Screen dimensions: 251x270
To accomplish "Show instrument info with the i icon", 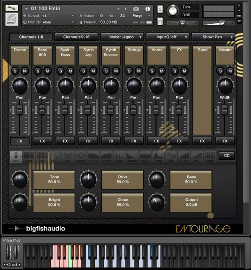I will pos(148,9).
